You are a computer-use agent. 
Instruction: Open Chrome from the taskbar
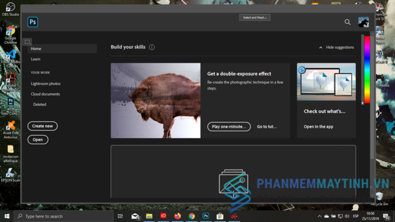pyautogui.click(x=192, y=216)
